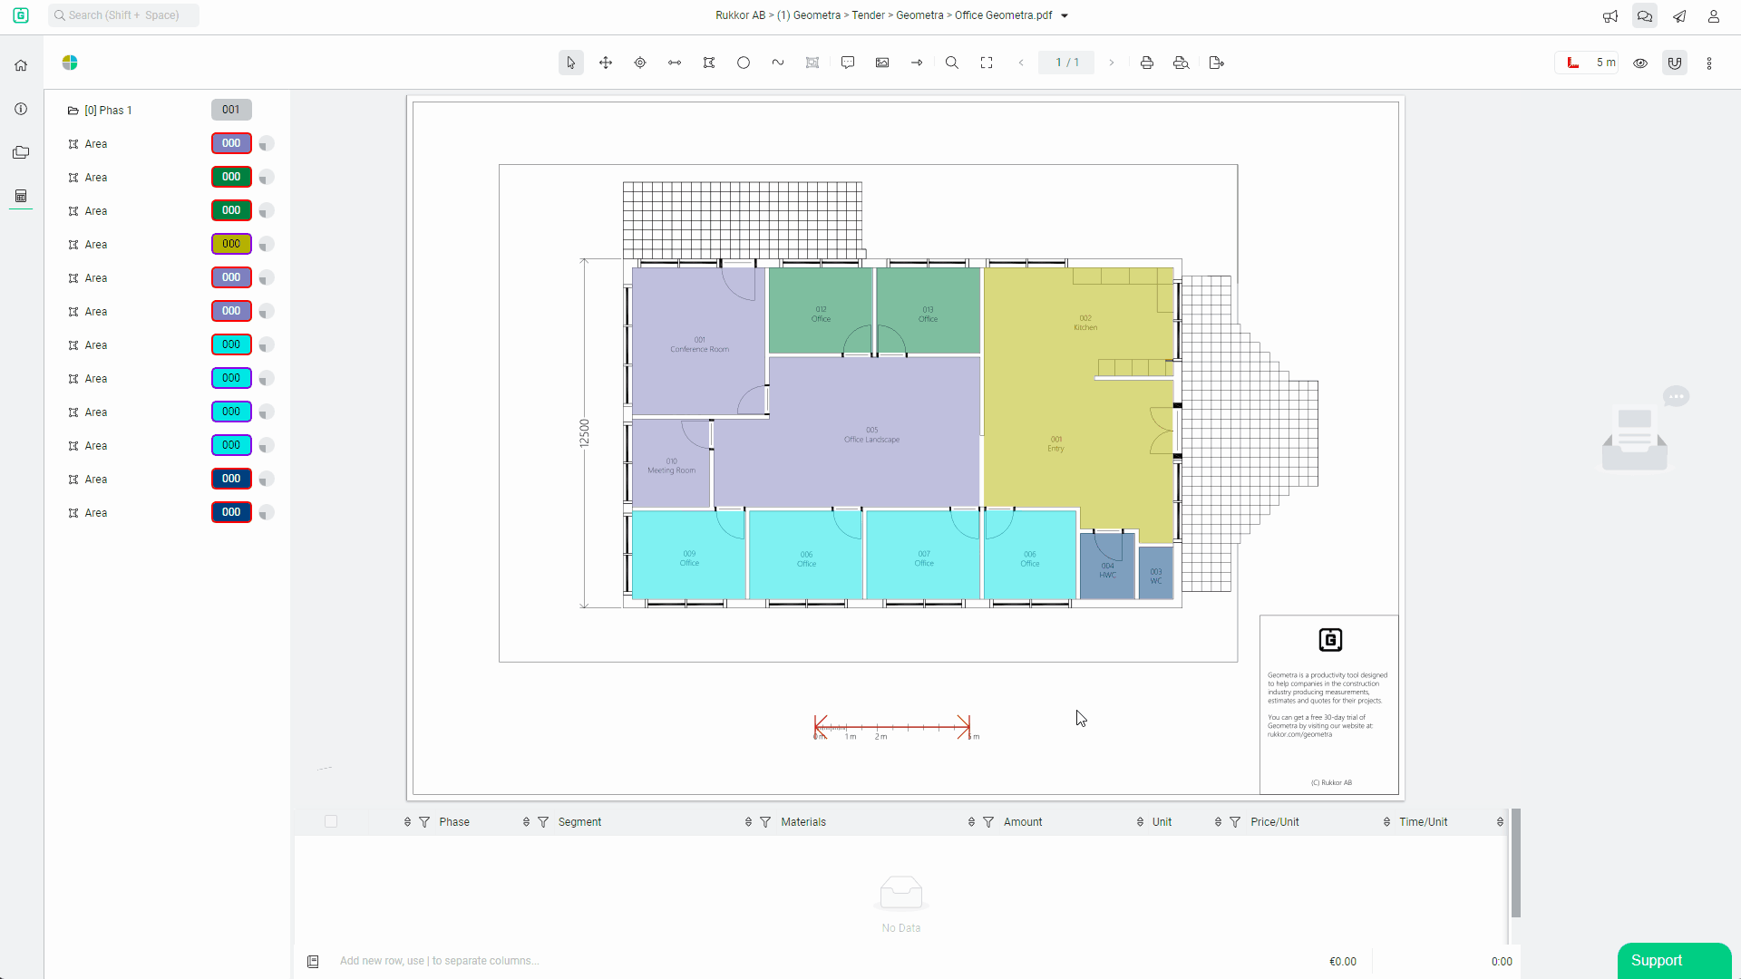Click the green Support button
Screen dimensions: 1741x979
pyautogui.click(x=1674, y=960)
